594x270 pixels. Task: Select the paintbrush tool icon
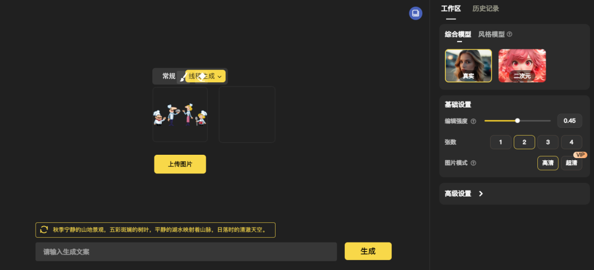pyautogui.click(x=183, y=77)
